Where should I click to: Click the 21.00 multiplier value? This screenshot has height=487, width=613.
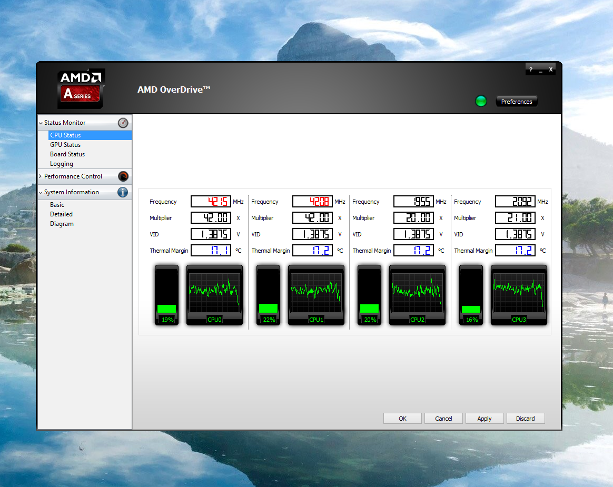pyautogui.click(x=515, y=218)
